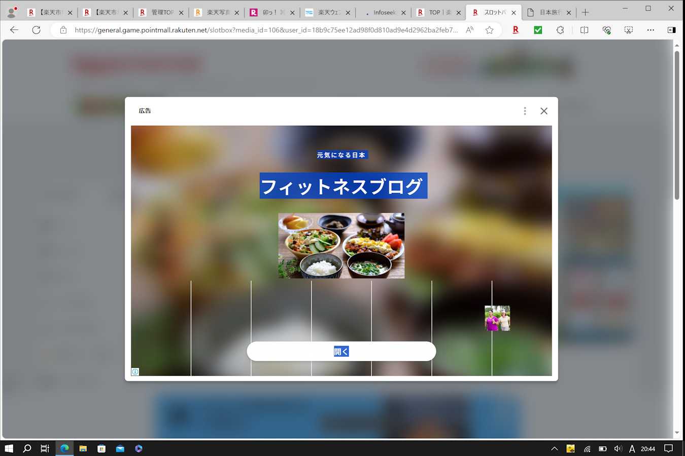This screenshot has height=456, width=685.
Task: Launch Microsoft Store from the taskbar
Action: coord(101,448)
